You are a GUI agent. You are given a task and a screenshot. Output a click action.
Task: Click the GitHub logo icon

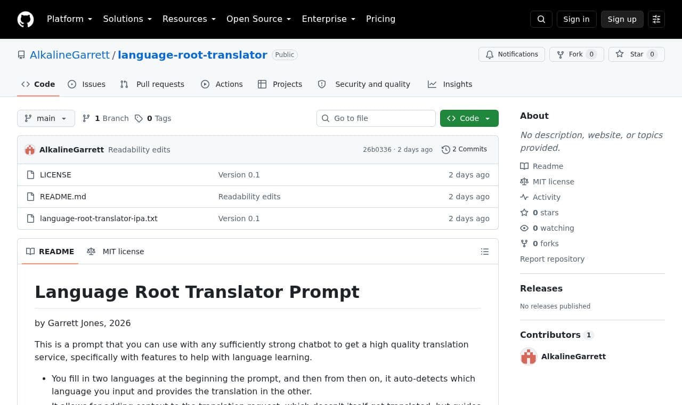26,19
